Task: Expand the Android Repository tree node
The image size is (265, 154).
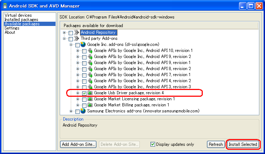Action: (64, 33)
